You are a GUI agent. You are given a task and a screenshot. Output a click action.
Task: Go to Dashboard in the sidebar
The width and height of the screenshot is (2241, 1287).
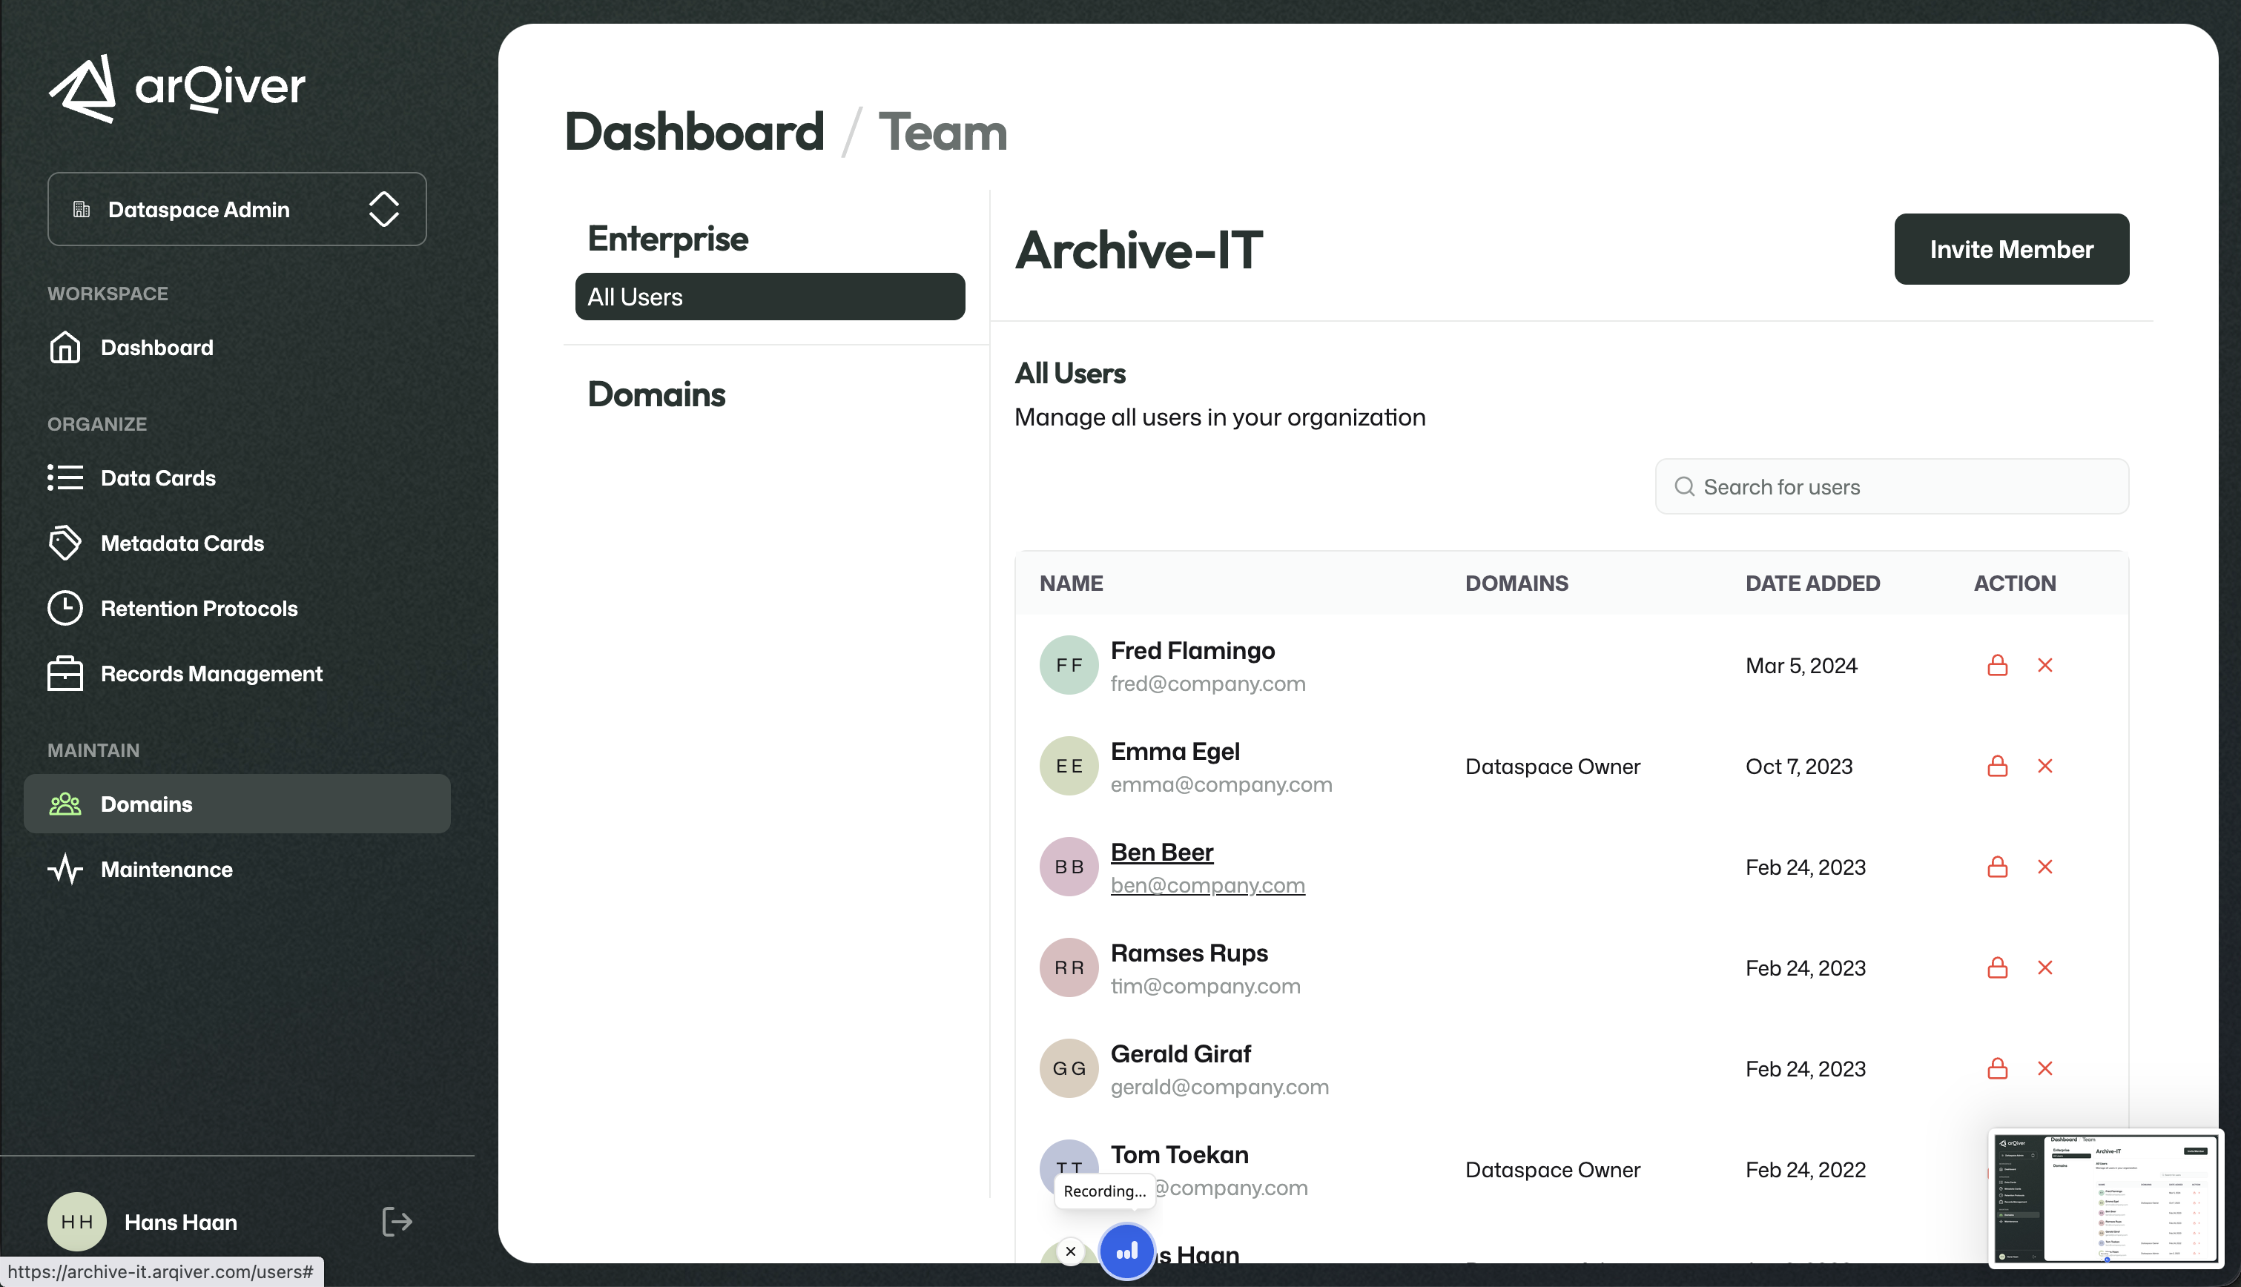click(x=156, y=348)
